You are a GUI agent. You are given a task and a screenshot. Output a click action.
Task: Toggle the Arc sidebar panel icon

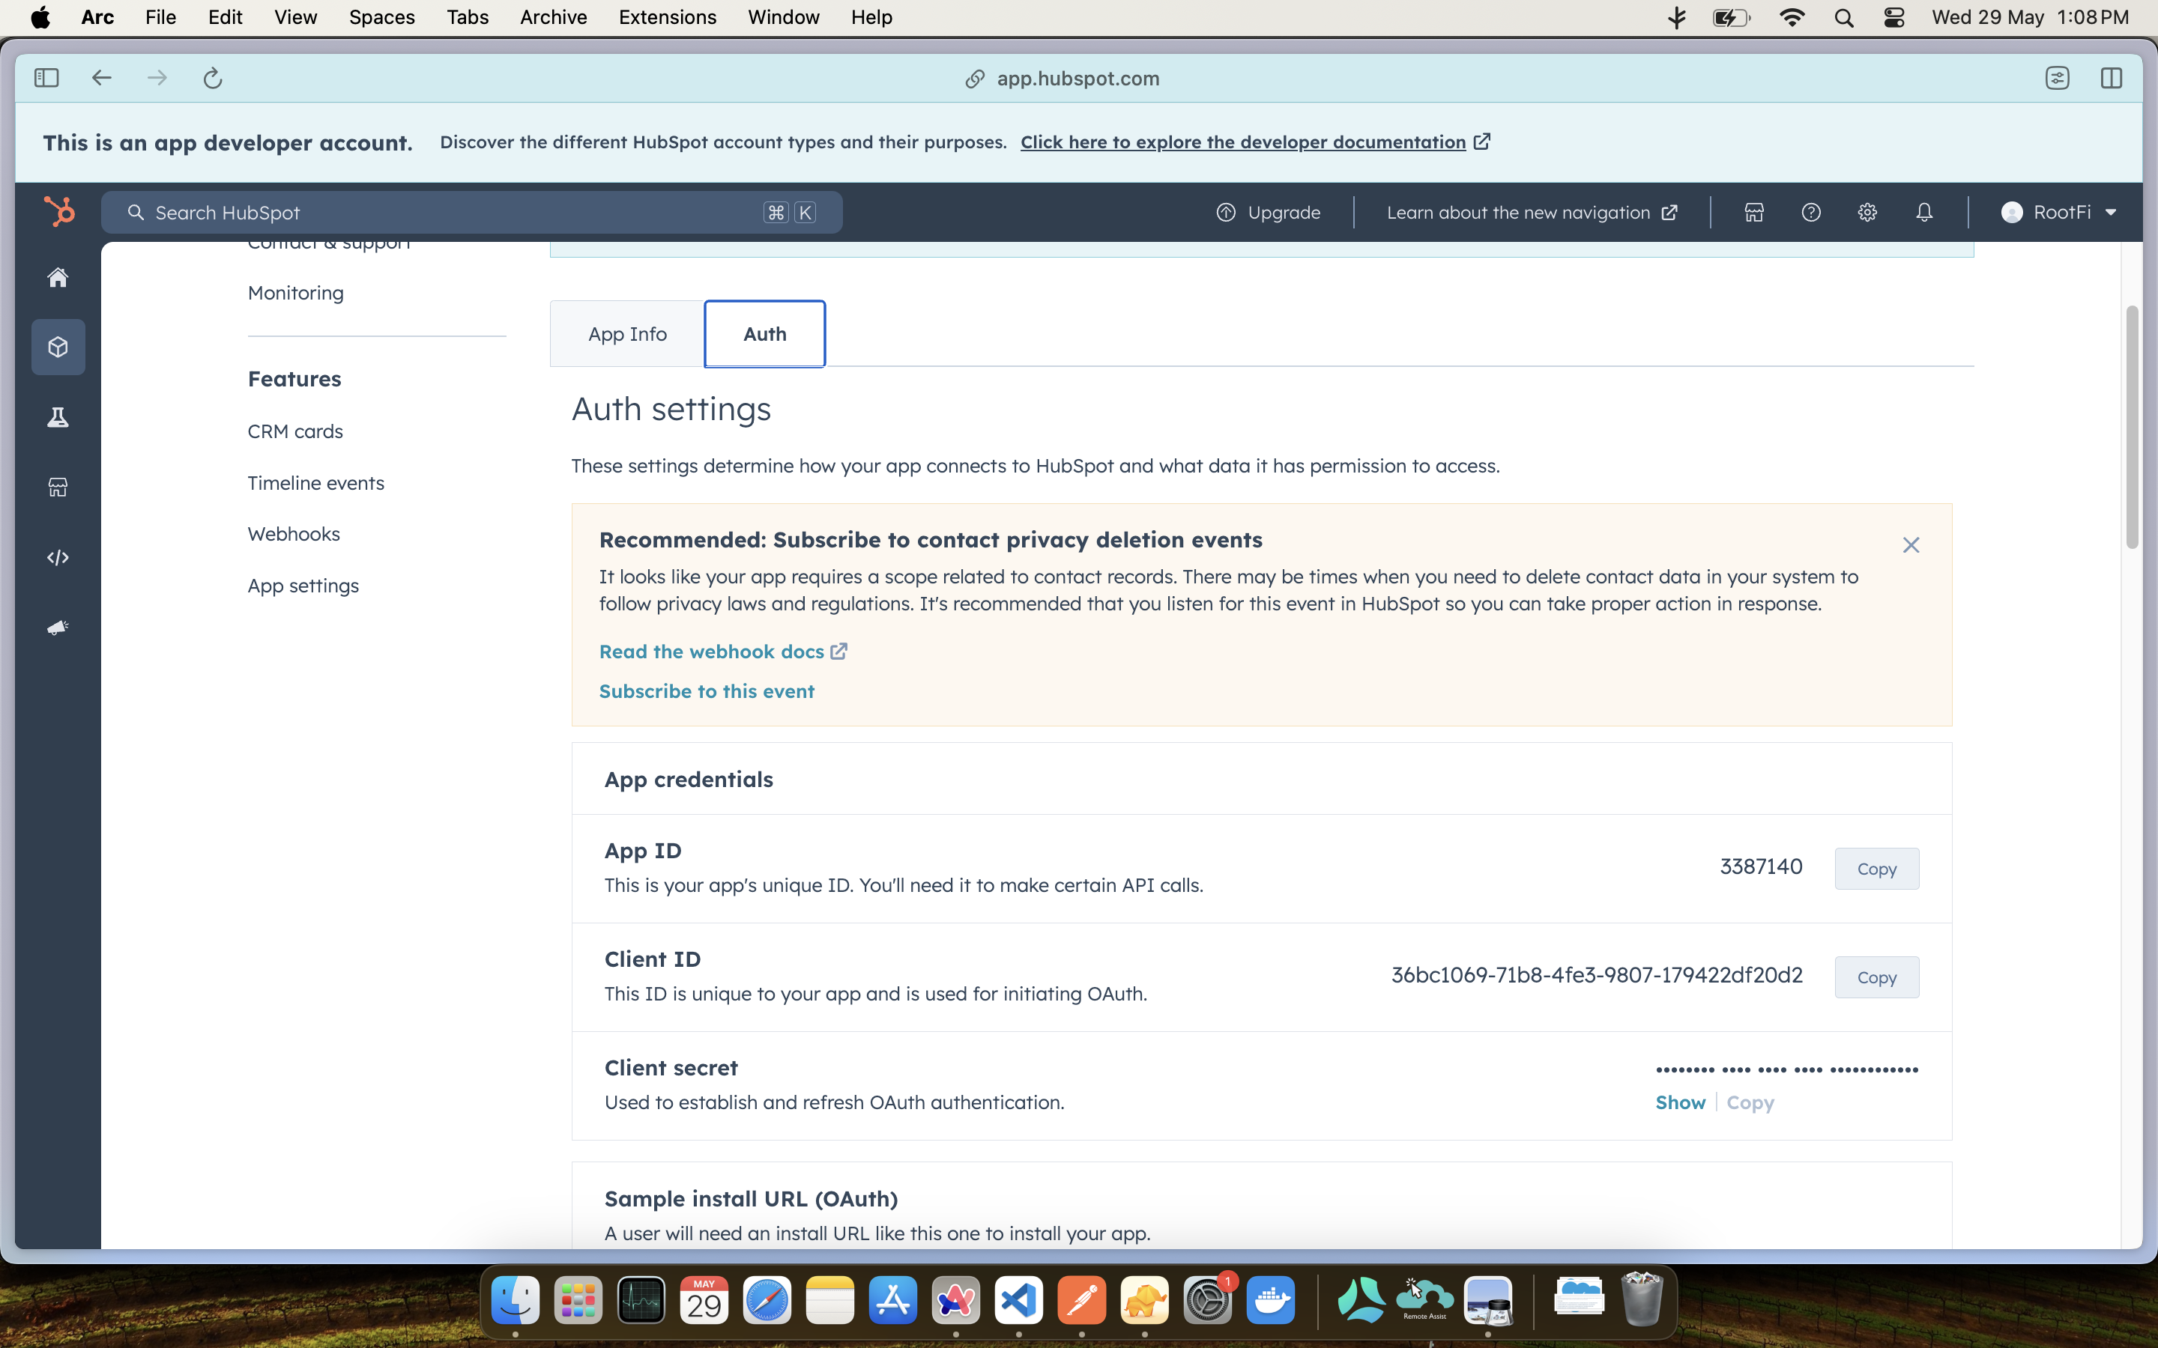point(46,79)
